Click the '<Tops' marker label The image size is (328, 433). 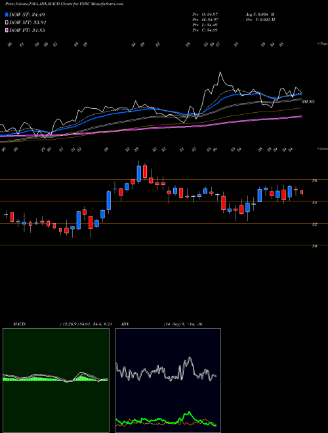point(322,44)
